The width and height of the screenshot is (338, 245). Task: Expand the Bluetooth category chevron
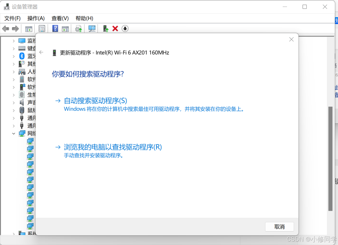coord(13,56)
